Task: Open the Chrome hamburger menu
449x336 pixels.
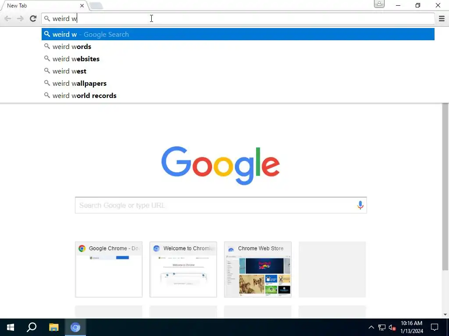Action: pos(442,18)
